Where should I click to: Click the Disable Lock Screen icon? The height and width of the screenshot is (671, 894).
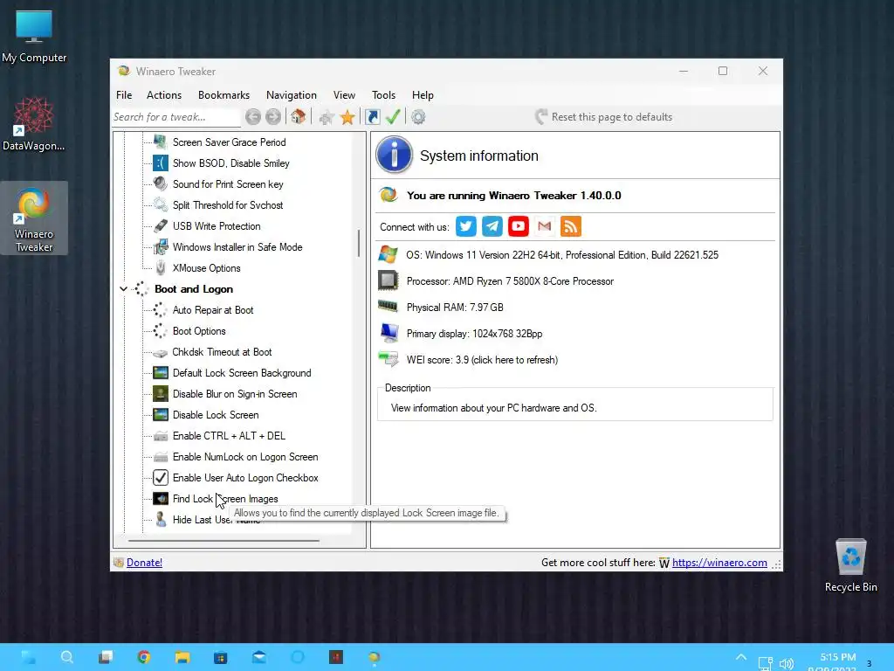click(x=161, y=415)
